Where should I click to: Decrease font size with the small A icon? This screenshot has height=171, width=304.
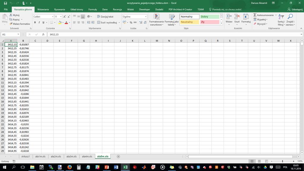(x=69, y=17)
